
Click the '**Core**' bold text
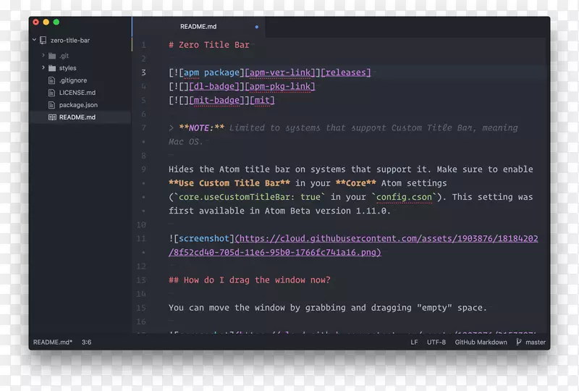click(x=356, y=183)
